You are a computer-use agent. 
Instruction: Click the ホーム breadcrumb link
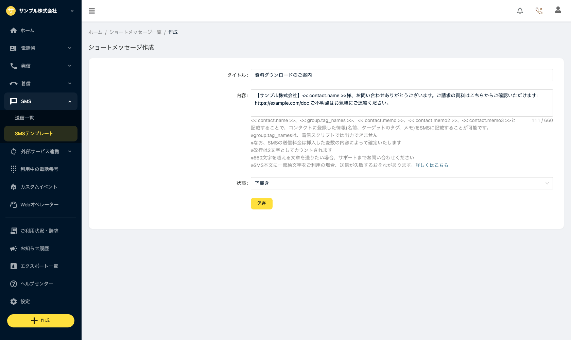pos(95,32)
